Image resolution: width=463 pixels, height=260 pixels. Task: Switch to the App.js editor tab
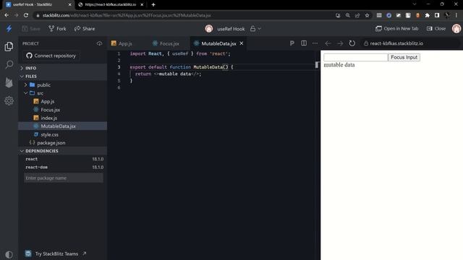tap(125, 43)
